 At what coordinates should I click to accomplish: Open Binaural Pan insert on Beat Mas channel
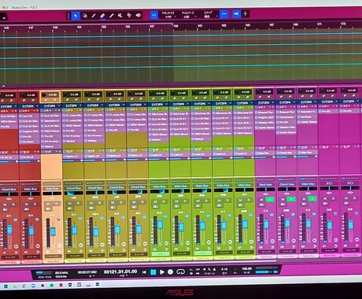[265, 113]
